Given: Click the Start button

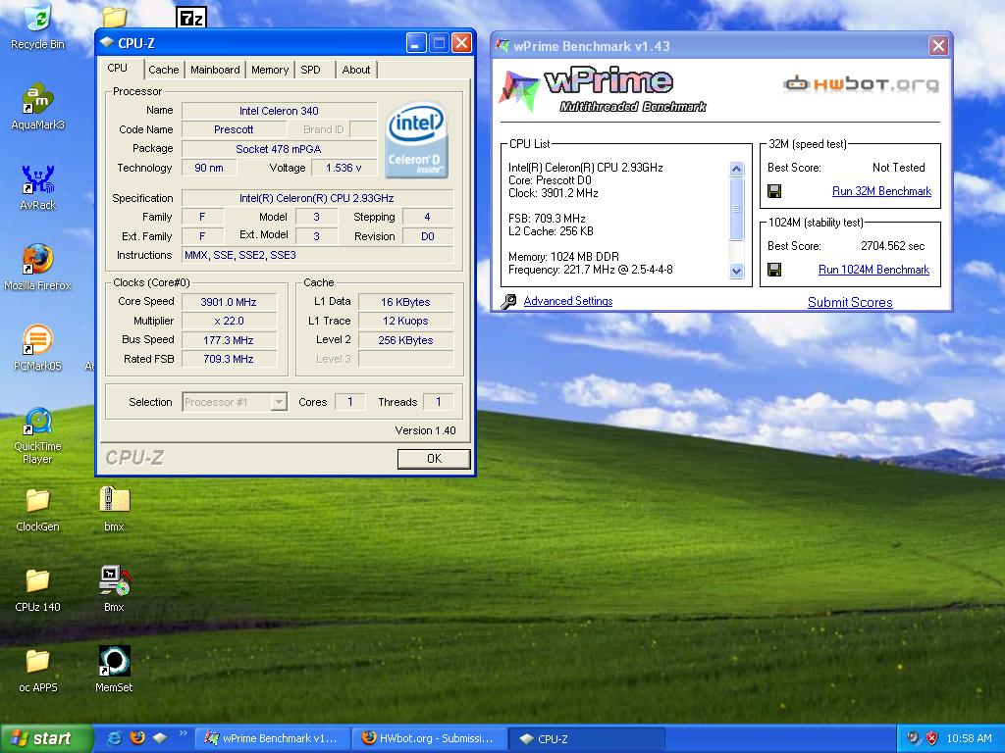Looking at the screenshot, I should 46,738.
